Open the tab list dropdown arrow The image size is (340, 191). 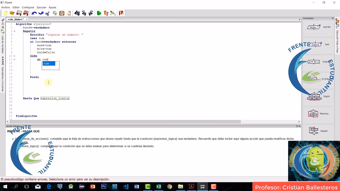point(300,19)
